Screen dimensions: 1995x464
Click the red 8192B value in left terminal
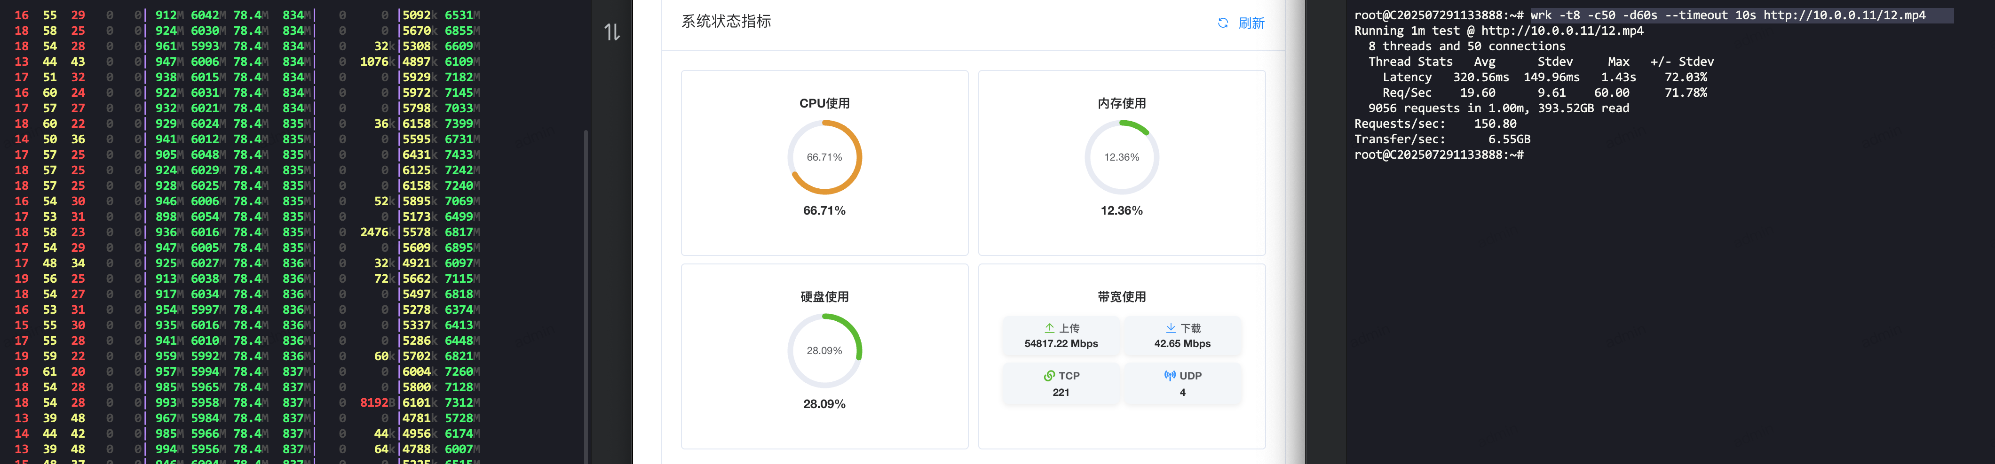377,402
